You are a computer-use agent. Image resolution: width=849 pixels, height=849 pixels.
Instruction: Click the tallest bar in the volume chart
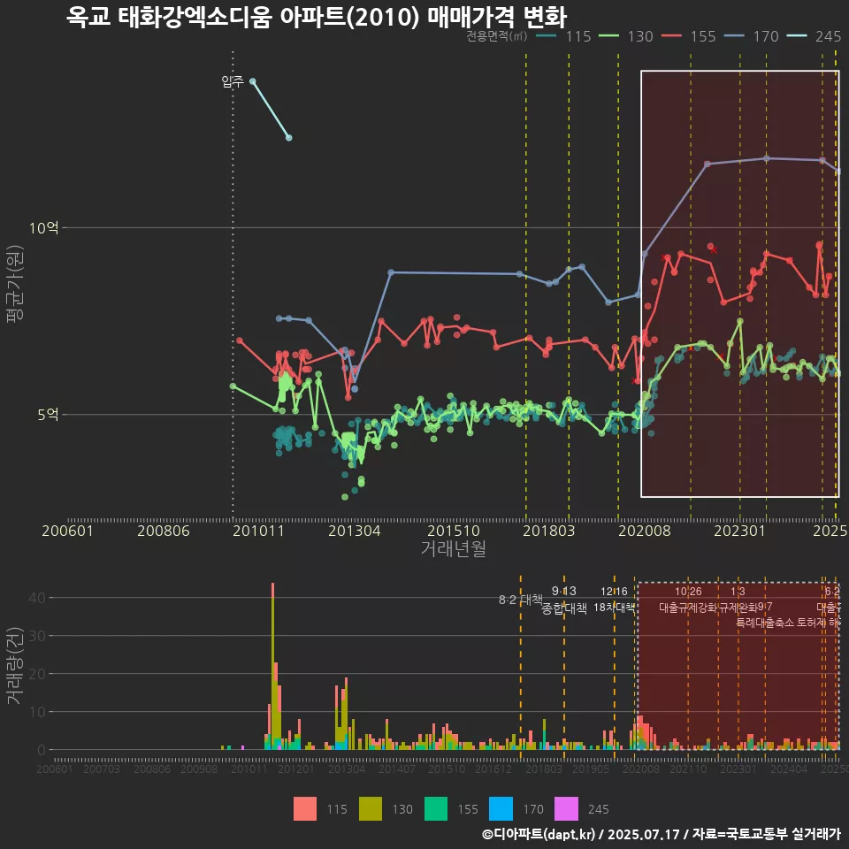(273, 666)
